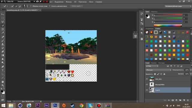Viewport: 192px width, 108px height.
Task: Select the Eraser tool
Action: point(3,52)
